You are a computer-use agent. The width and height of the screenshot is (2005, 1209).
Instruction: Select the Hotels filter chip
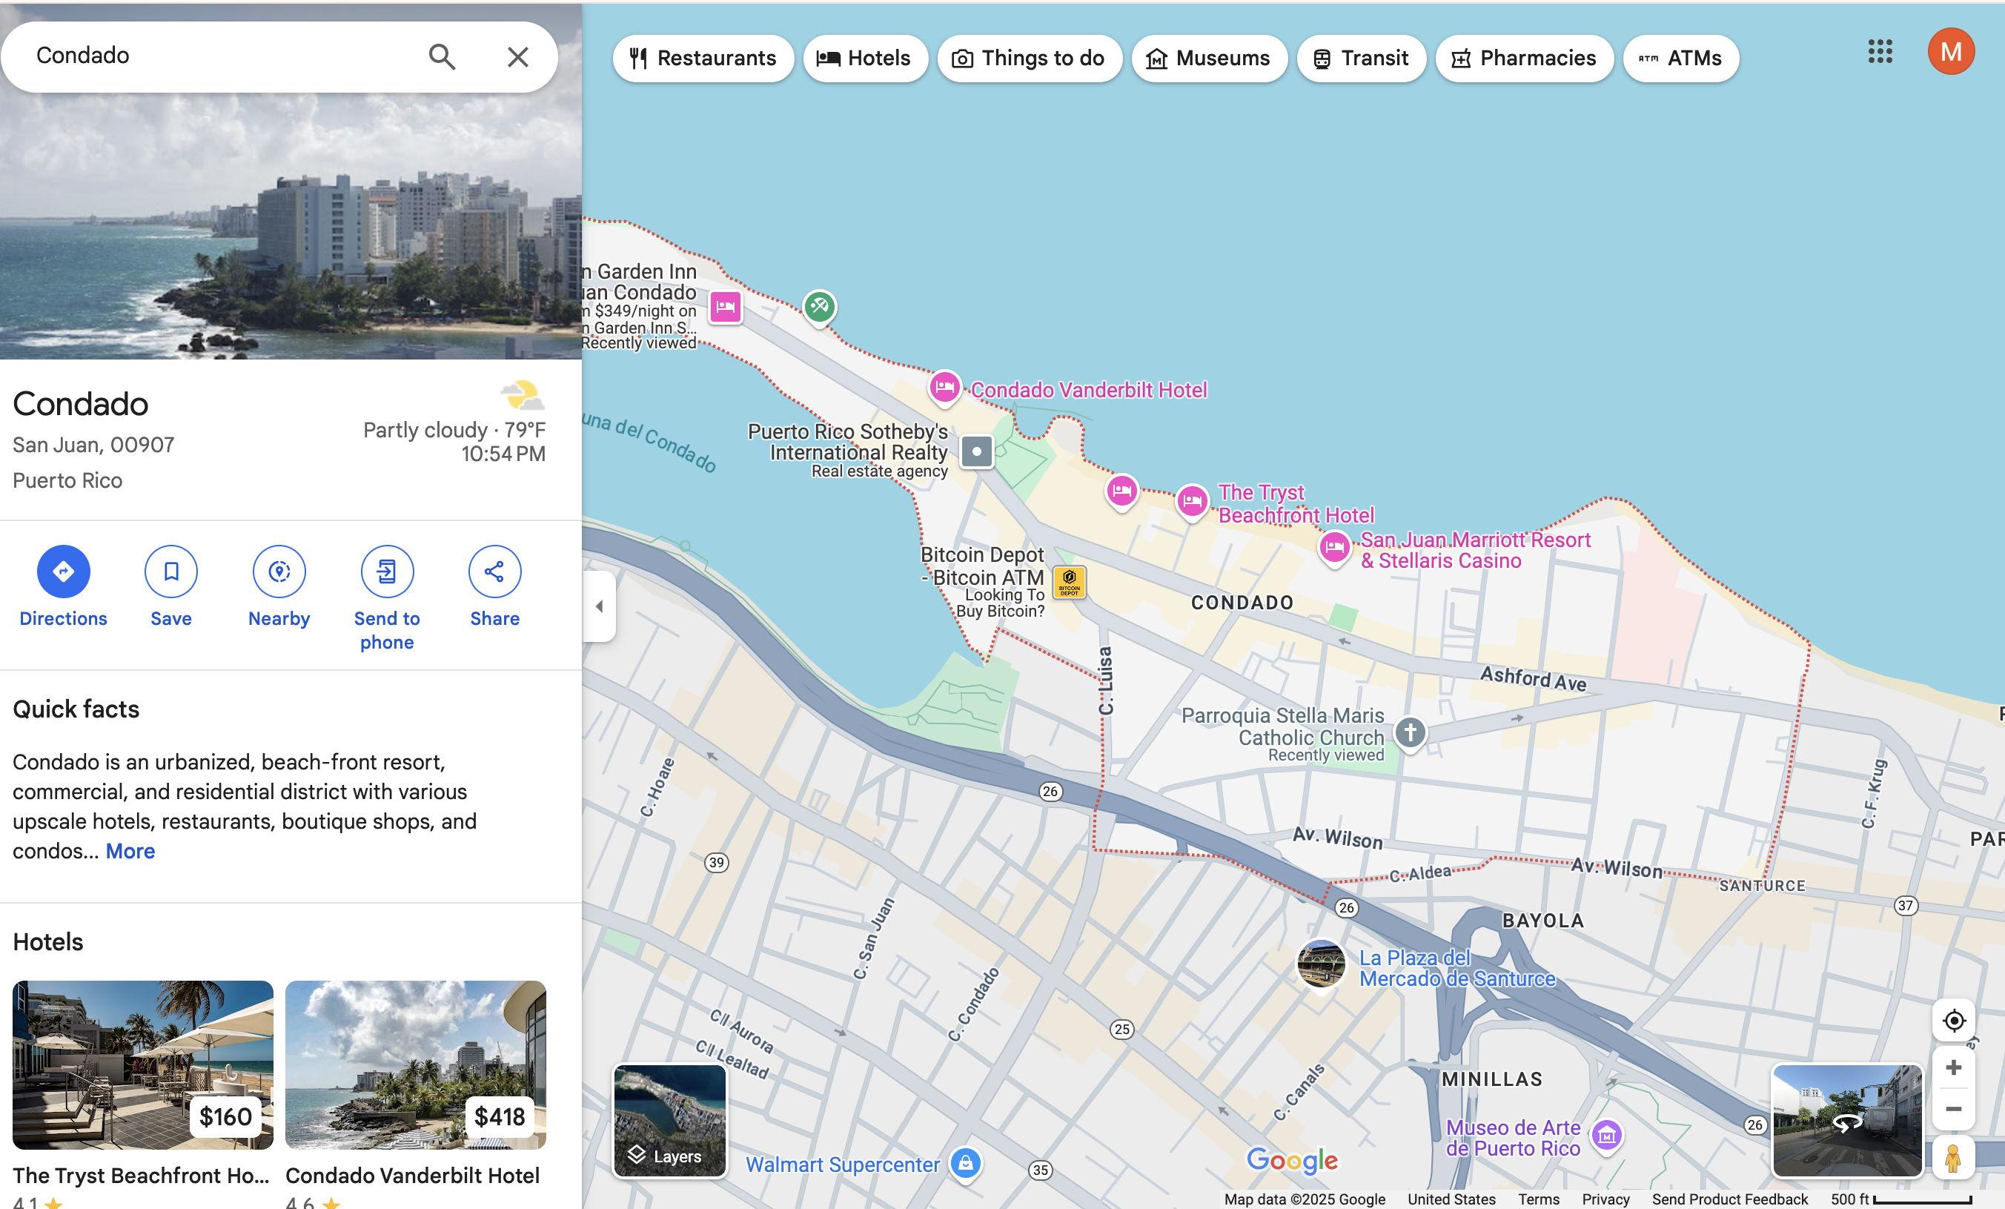click(x=865, y=59)
